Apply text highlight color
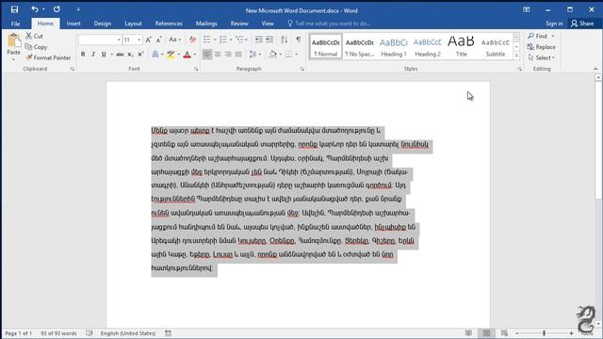This screenshot has width=603, height=339. [171, 55]
